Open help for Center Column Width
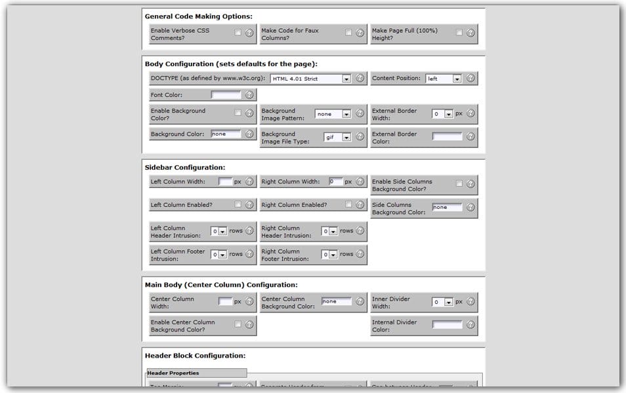This screenshot has width=626, height=393. [248, 301]
